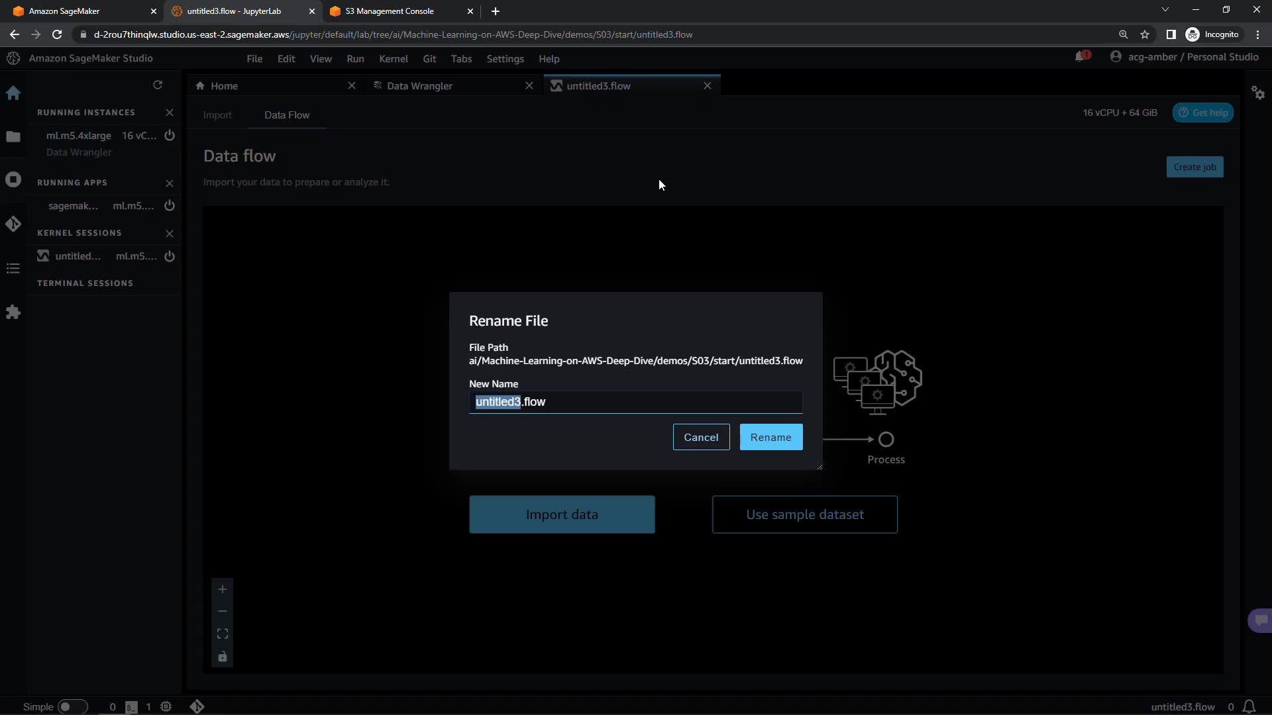Open the file browser folder icon
Image resolution: width=1272 pixels, height=715 pixels.
click(x=13, y=137)
